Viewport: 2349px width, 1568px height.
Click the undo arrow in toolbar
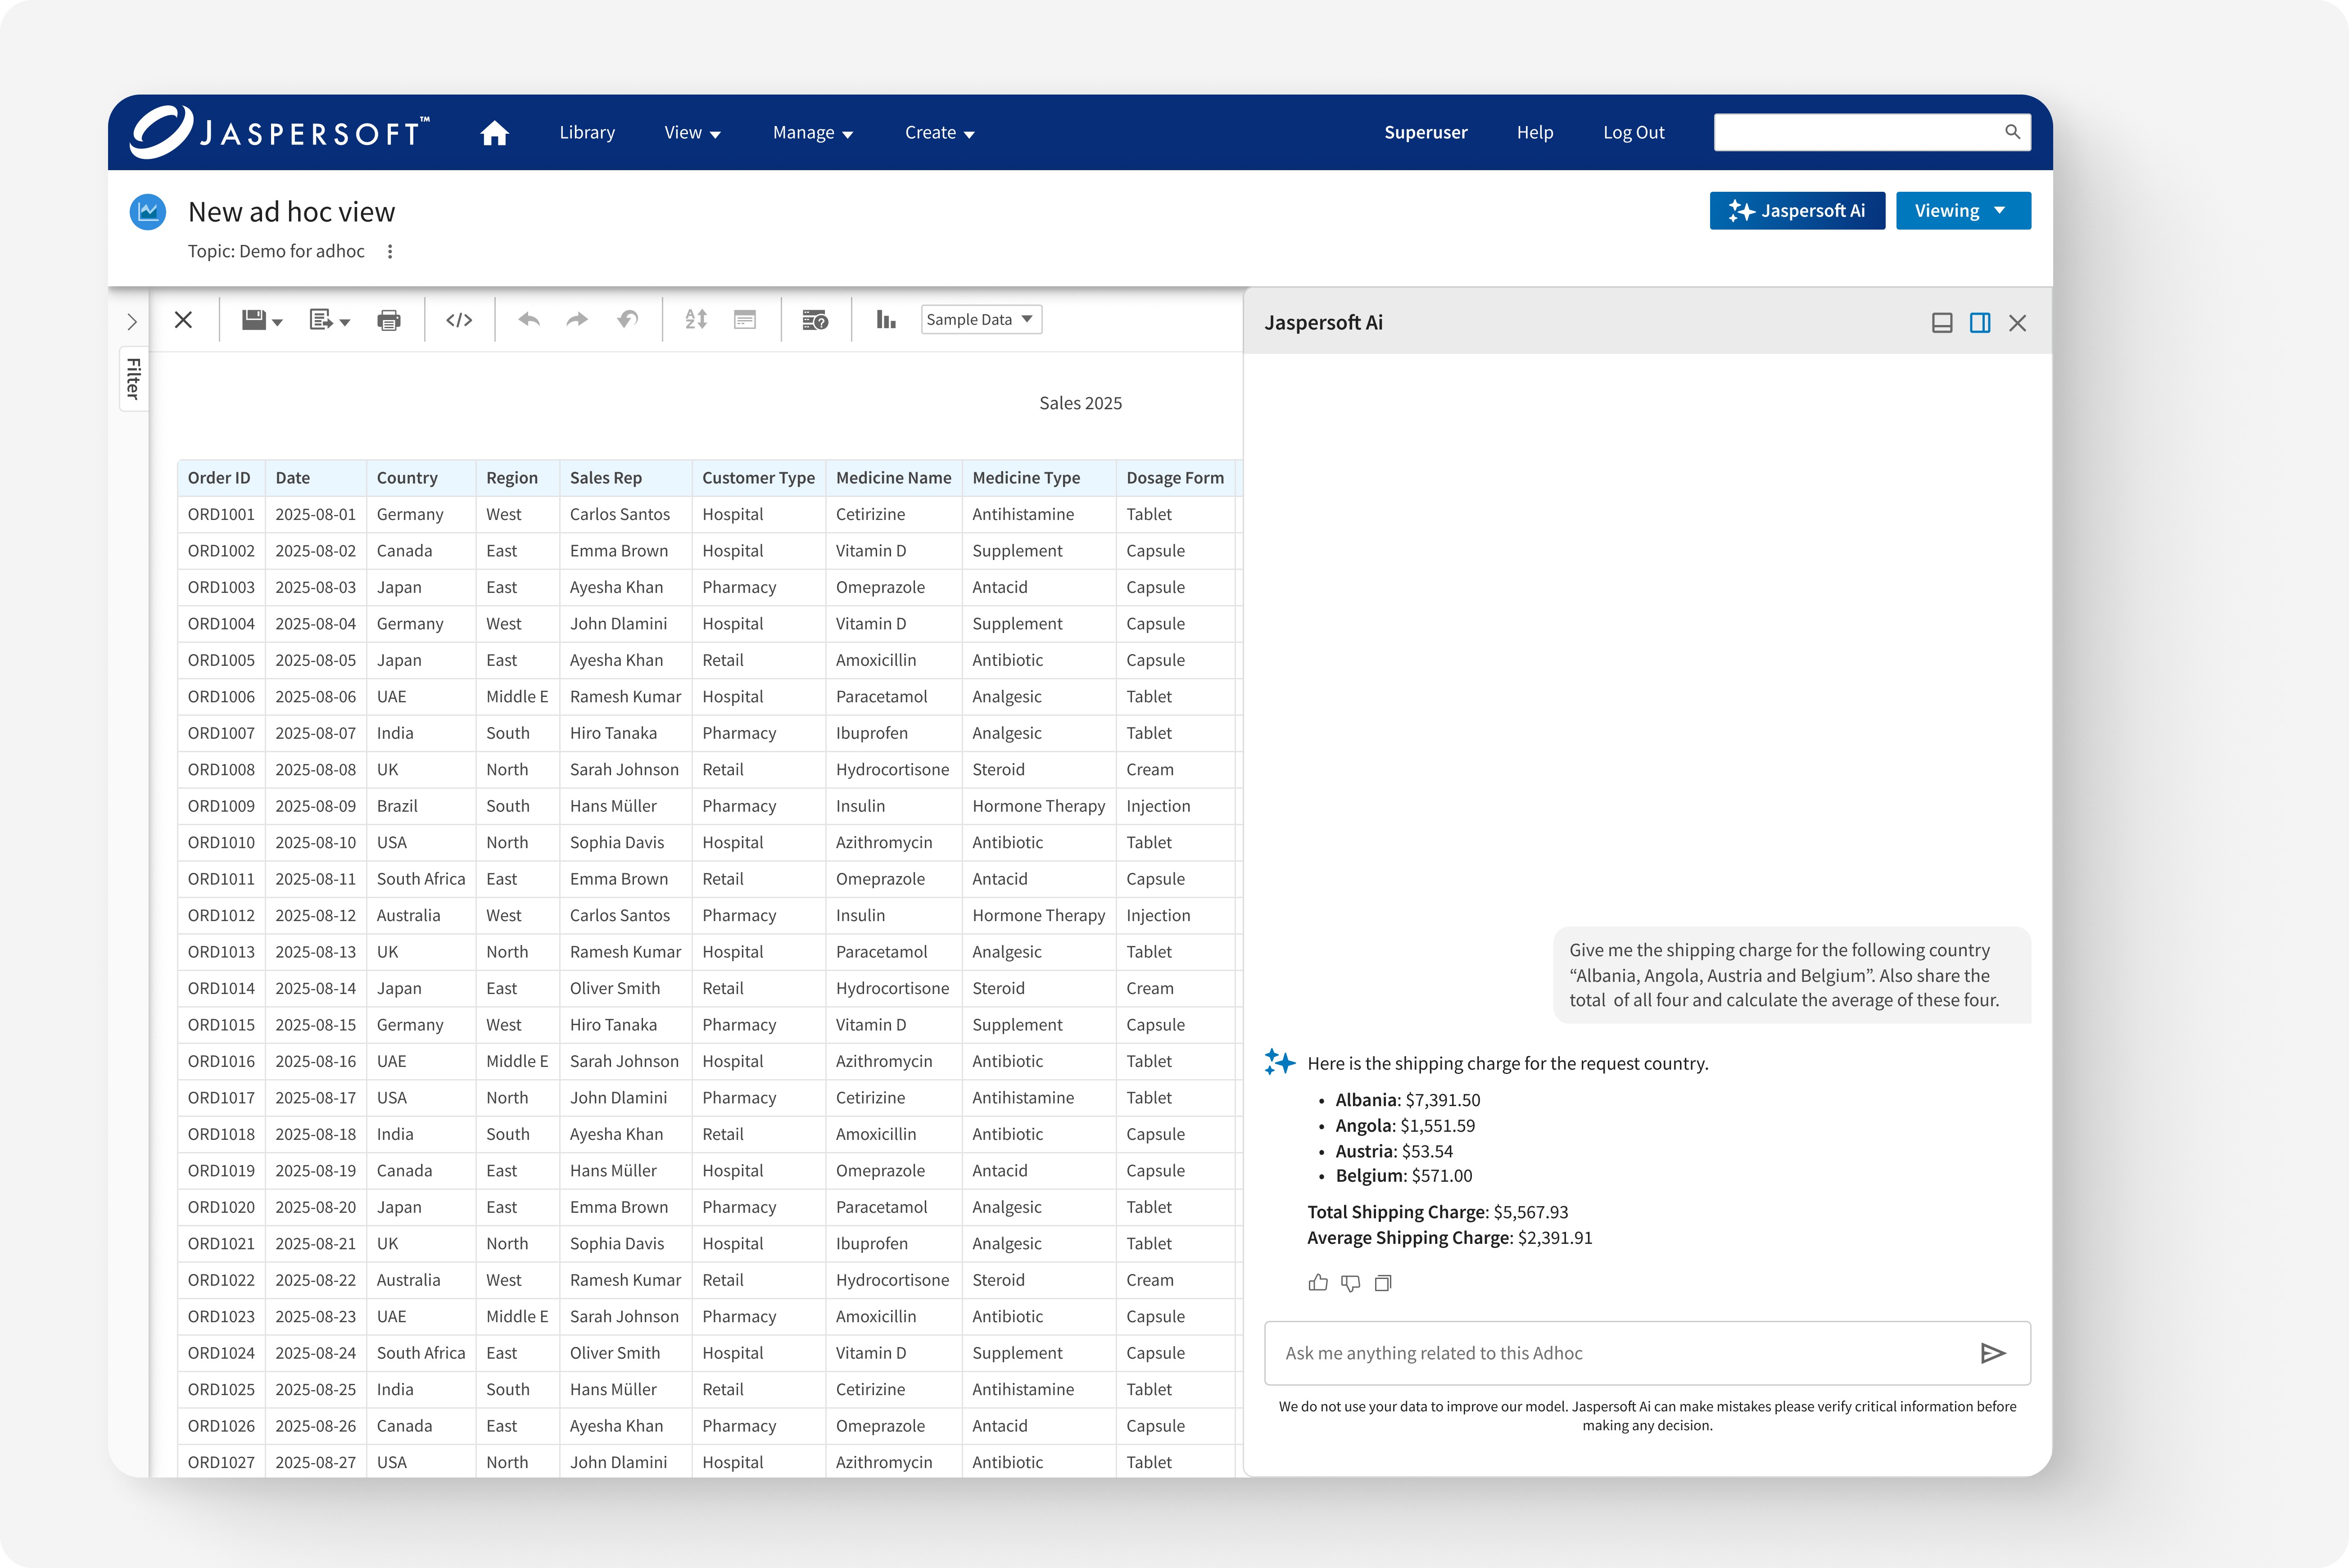pyautogui.click(x=529, y=320)
